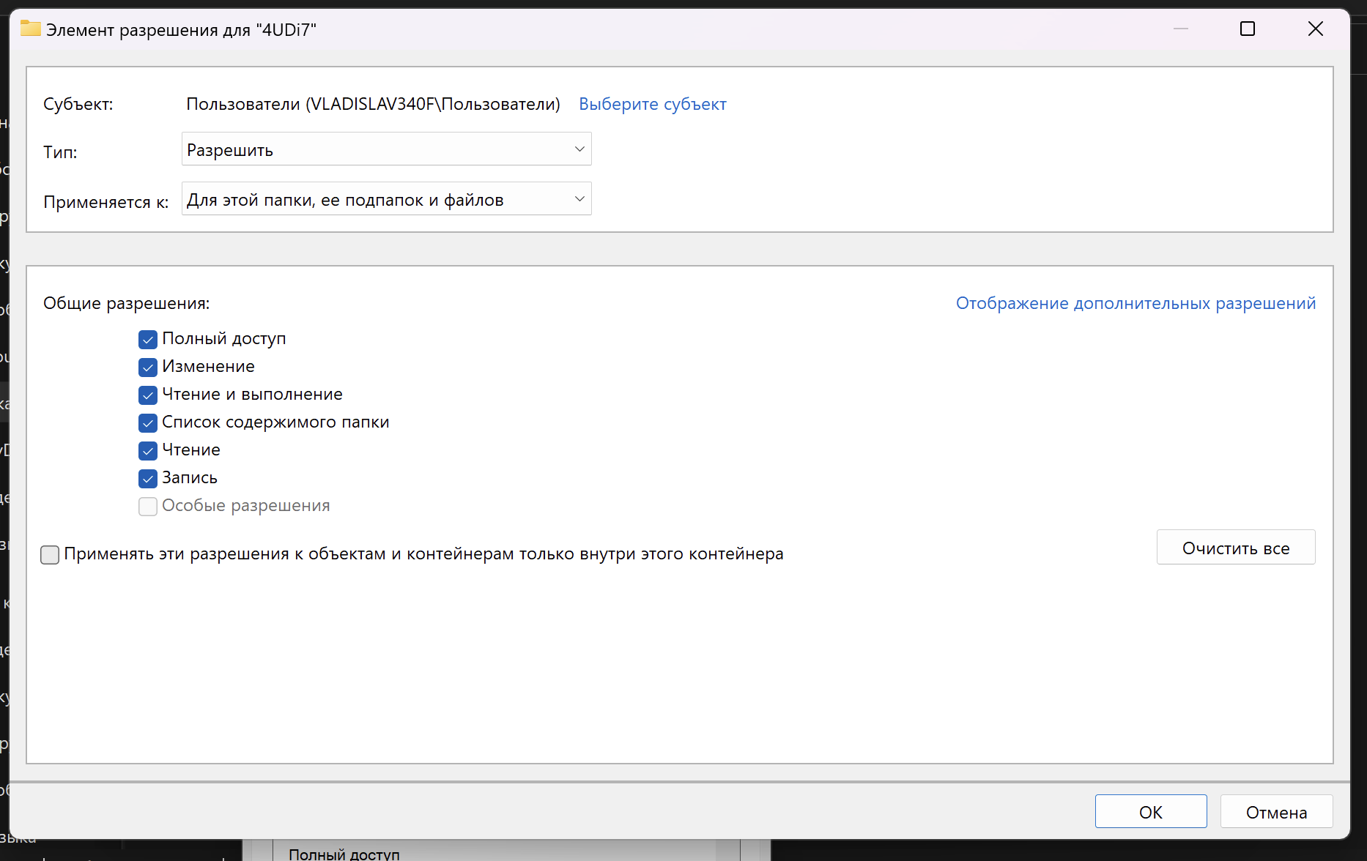Minimize the permission entry window
This screenshot has height=861, width=1367.
pos(1180,29)
